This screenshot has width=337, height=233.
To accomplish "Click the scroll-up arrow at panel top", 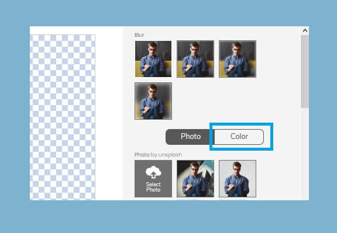I will (305, 31).
